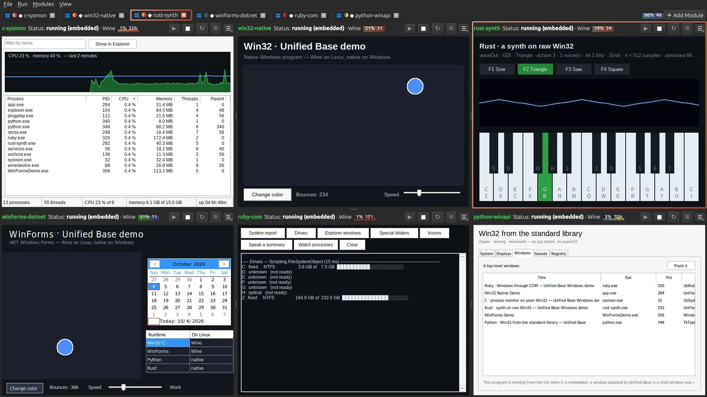This screenshot has width=707, height=397.
Task: Stop the win32-native module
Action: (x=423, y=28)
